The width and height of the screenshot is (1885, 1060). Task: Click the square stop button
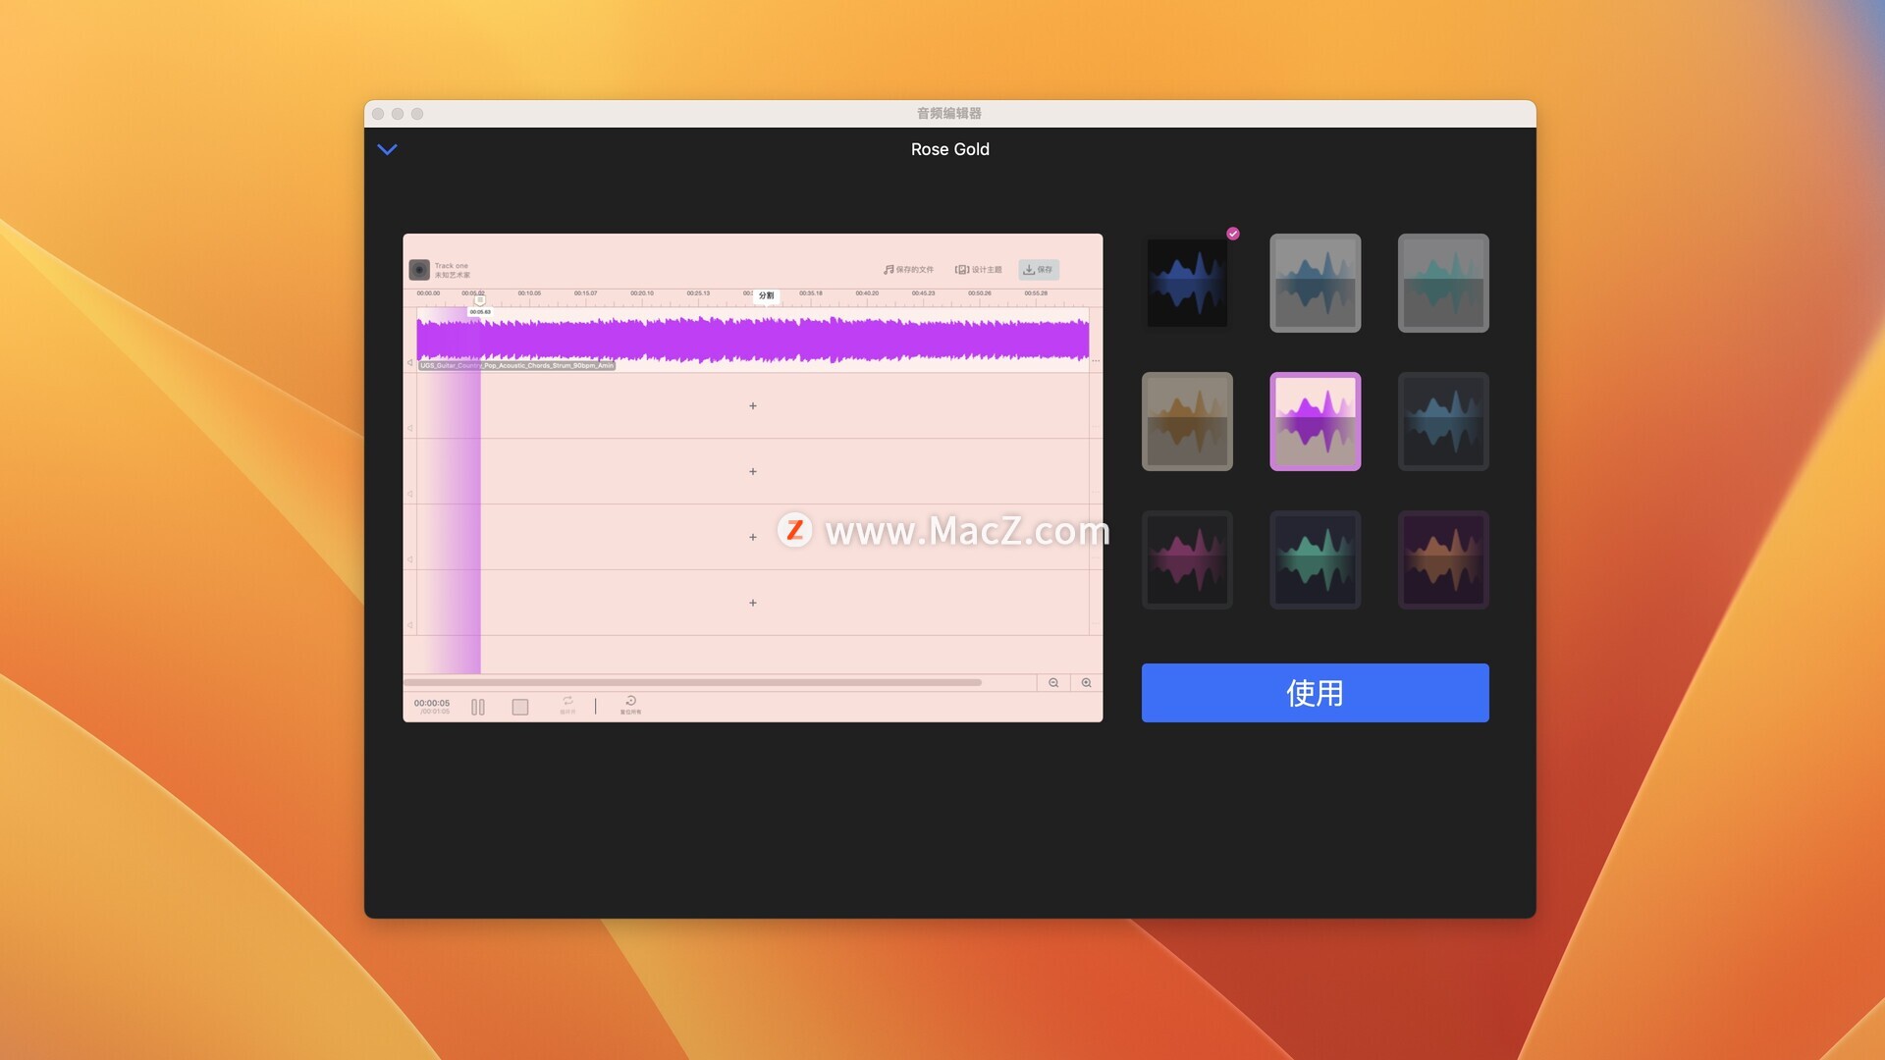pyautogui.click(x=520, y=707)
